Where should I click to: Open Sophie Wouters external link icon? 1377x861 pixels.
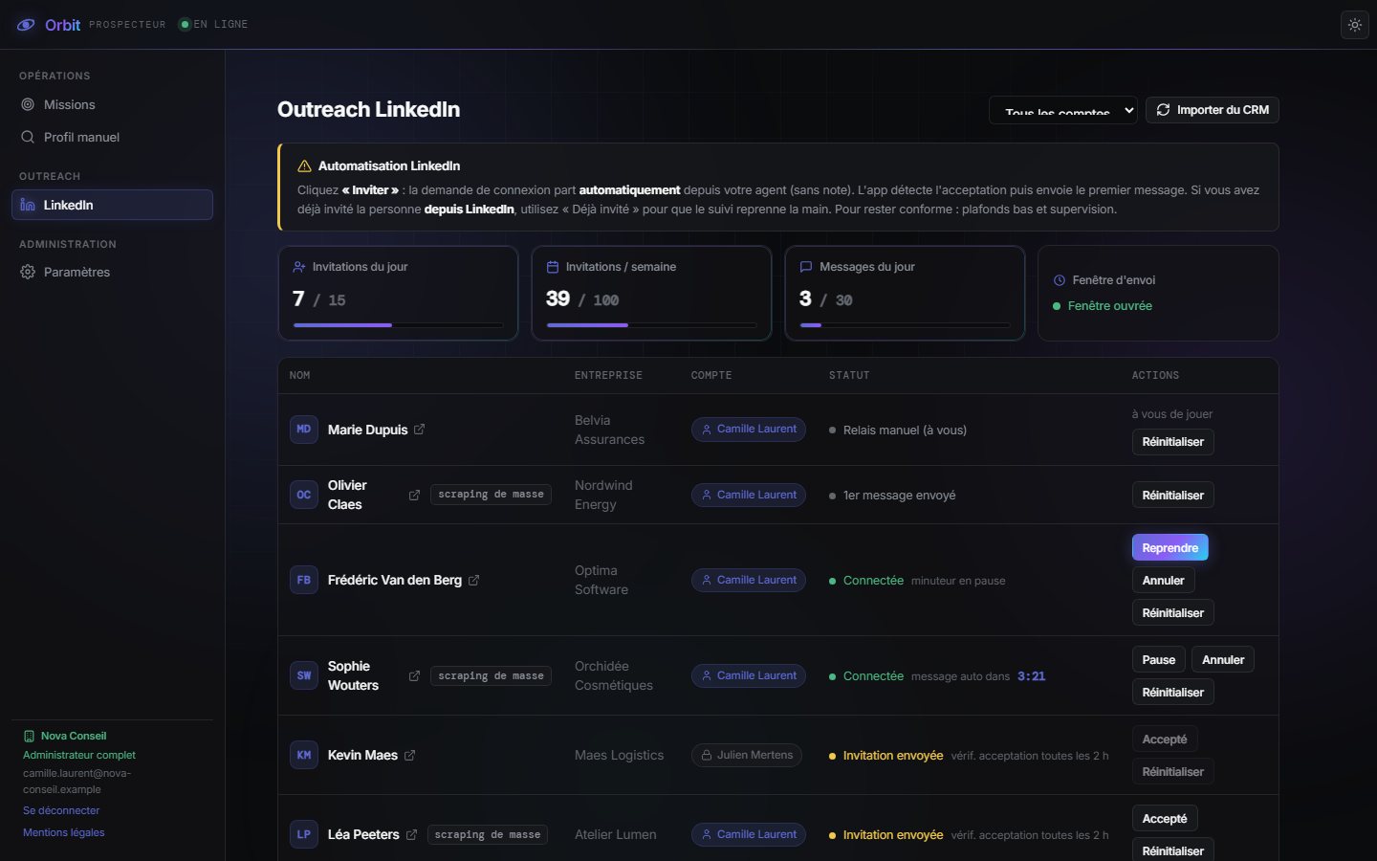click(414, 675)
